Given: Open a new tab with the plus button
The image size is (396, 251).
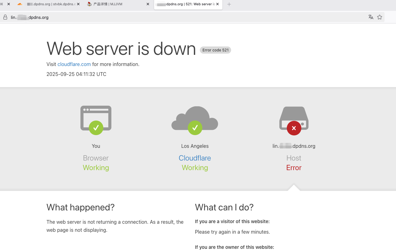Looking at the screenshot, I should [229, 4].
